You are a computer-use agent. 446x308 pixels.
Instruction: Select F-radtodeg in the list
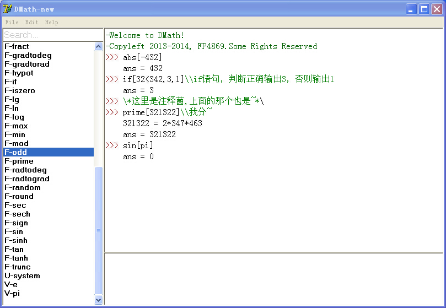tap(49, 170)
